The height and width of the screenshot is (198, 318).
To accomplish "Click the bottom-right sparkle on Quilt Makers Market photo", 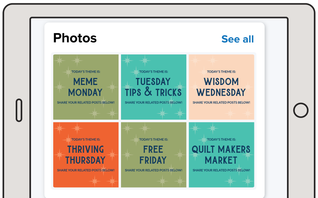I will [x=247, y=181].
